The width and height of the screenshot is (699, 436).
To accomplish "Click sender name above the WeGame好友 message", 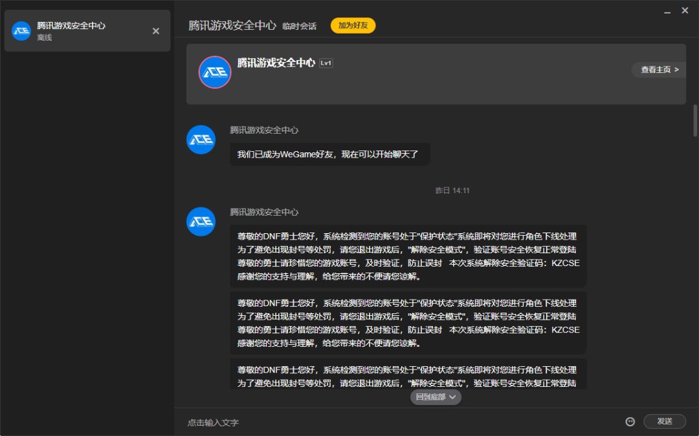I will click(264, 130).
